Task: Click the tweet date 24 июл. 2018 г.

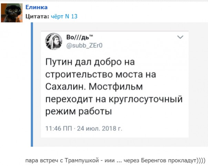Action: pyautogui.click(x=99, y=129)
